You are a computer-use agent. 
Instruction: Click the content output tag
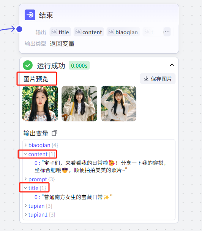89,32
